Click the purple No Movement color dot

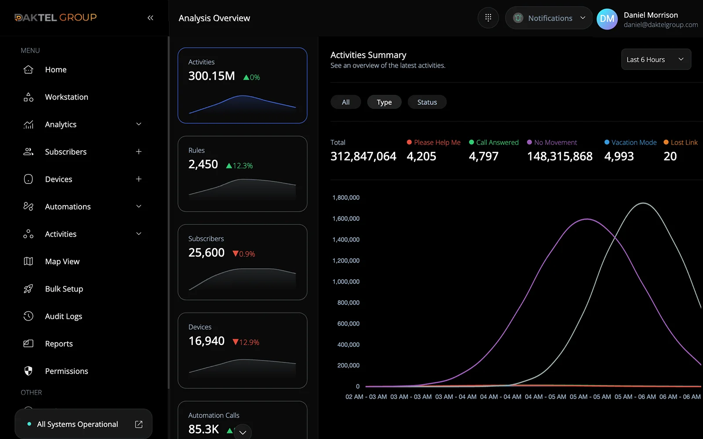(529, 142)
